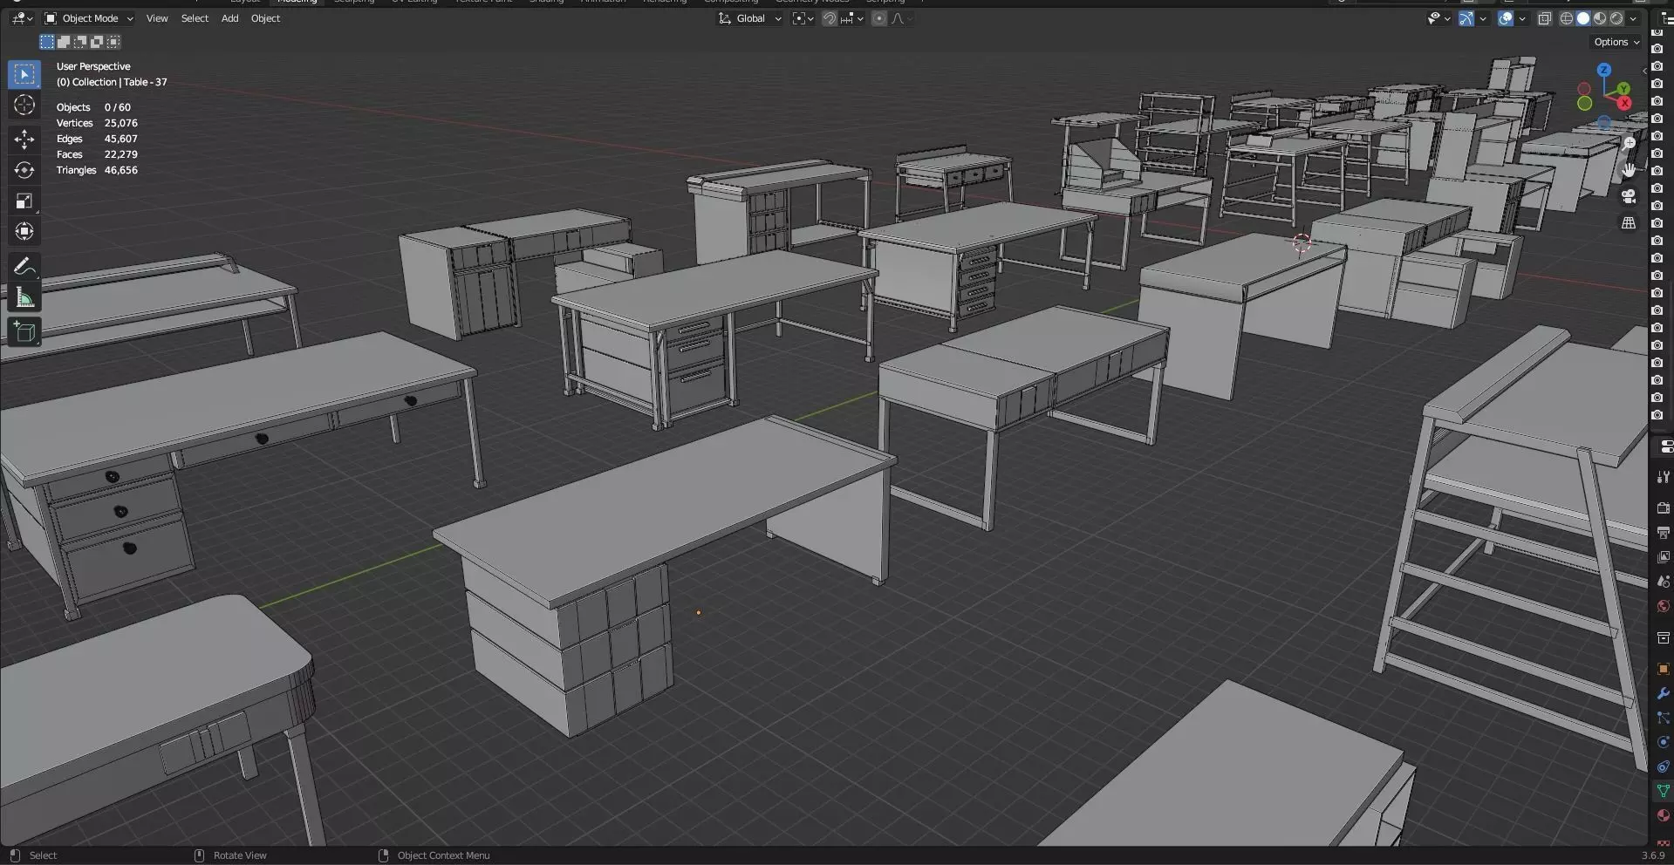The image size is (1674, 865).
Task: Expand viewport shading options arrow
Action: [1633, 18]
